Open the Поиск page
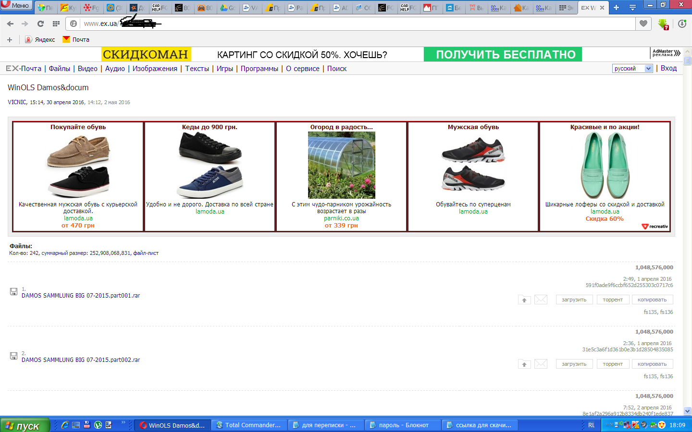692x432 pixels. click(337, 69)
